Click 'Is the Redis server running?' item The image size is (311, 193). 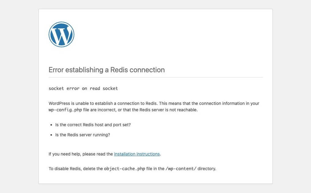83,135
